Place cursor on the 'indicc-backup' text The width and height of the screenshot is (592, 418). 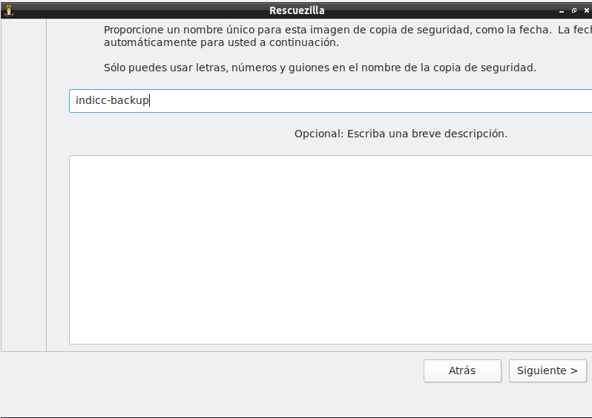point(111,101)
